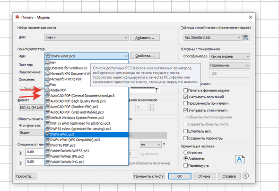Close the Печать - Модель dialog

(x=250, y=17)
